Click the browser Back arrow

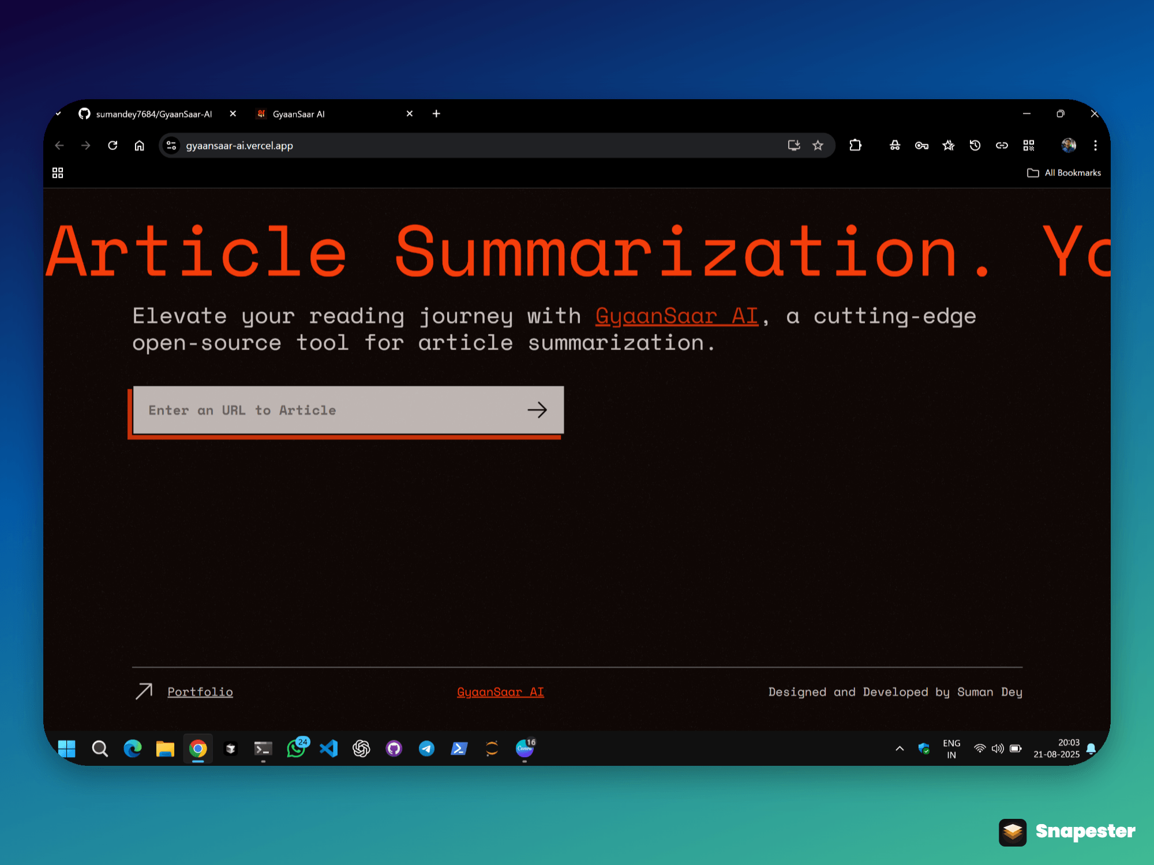coord(59,146)
